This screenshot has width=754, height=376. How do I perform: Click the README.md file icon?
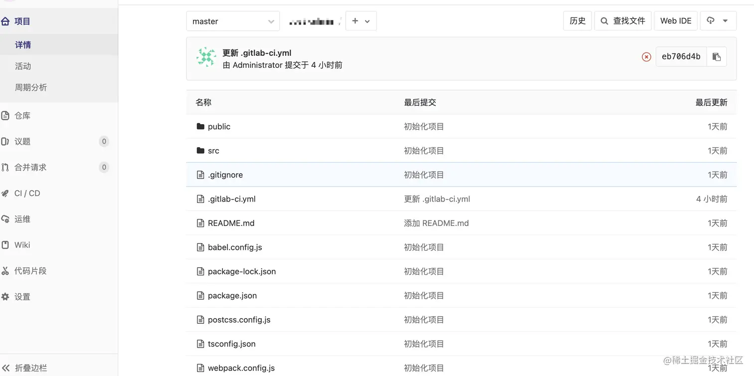(x=200, y=223)
